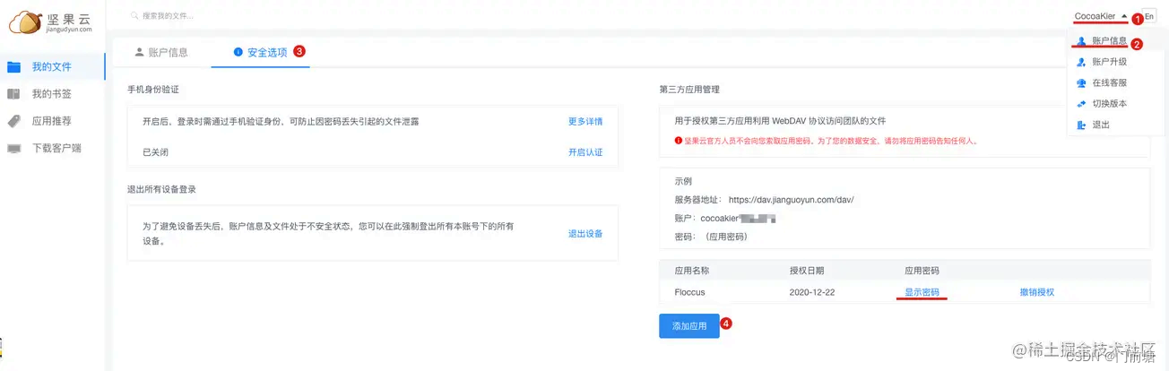The height and width of the screenshot is (371, 1169).
Task: Open 我的书签 in the sidebar
Action: coord(52,94)
